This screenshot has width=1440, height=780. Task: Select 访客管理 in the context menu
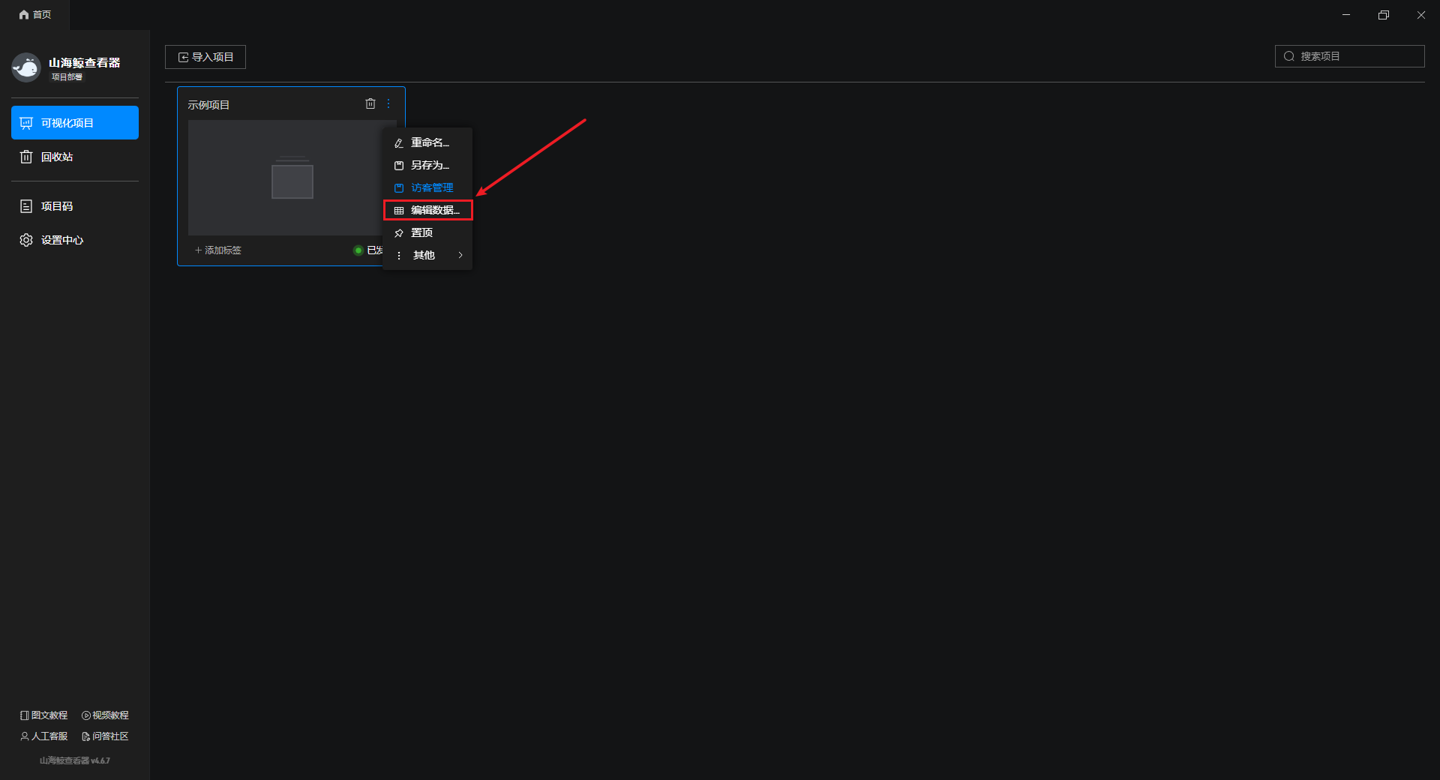coord(427,187)
